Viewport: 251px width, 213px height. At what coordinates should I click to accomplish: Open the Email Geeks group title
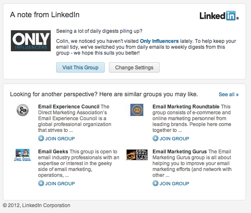click(53, 152)
